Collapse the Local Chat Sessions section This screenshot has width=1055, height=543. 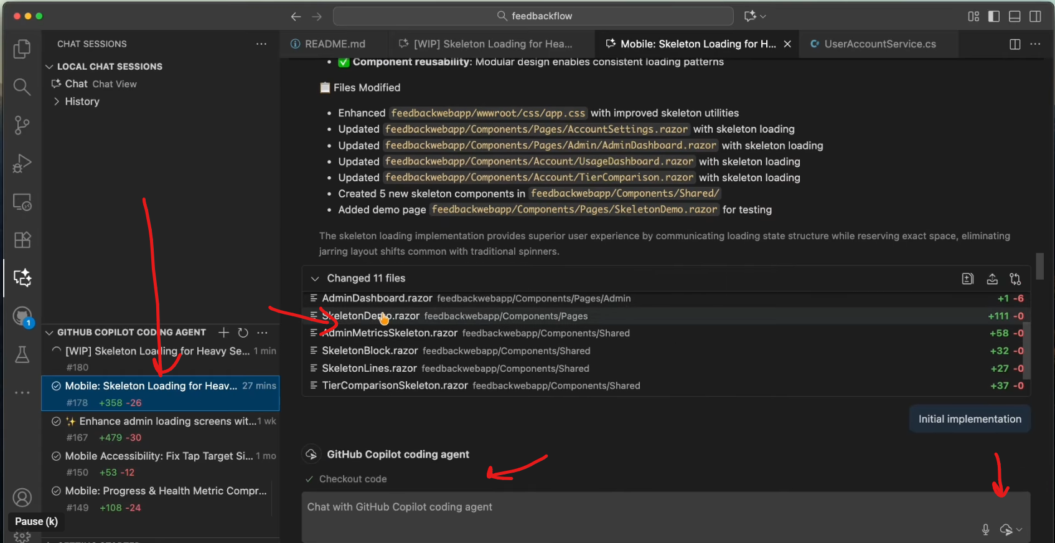(50, 67)
